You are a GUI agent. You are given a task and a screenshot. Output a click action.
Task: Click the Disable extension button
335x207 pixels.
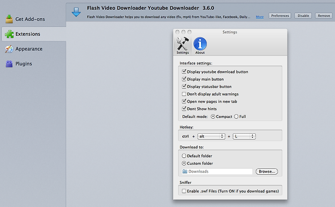point(303,16)
